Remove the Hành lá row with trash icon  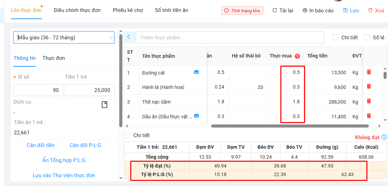point(369,87)
